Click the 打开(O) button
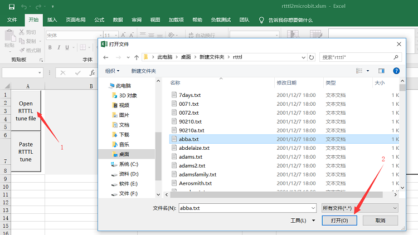 [x=339, y=221]
